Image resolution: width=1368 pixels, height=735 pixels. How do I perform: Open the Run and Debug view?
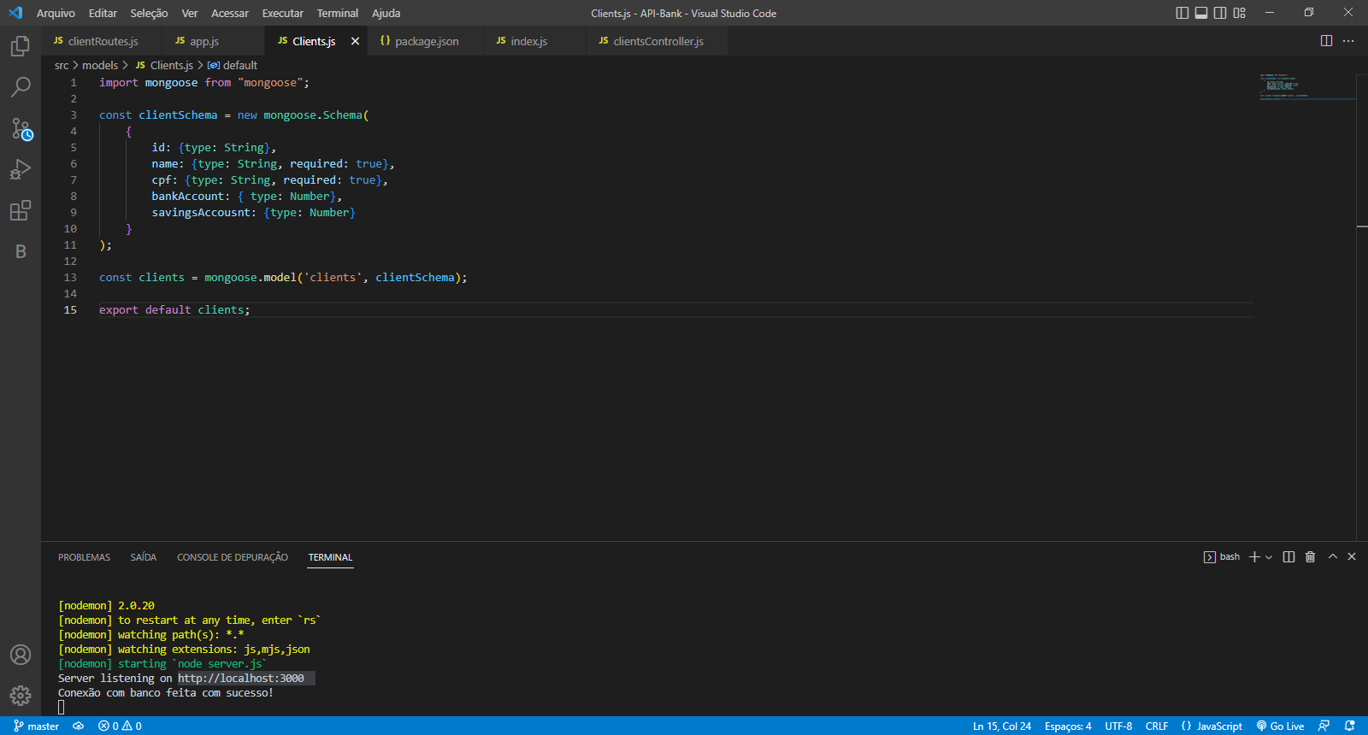pyautogui.click(x=21, y=169)
